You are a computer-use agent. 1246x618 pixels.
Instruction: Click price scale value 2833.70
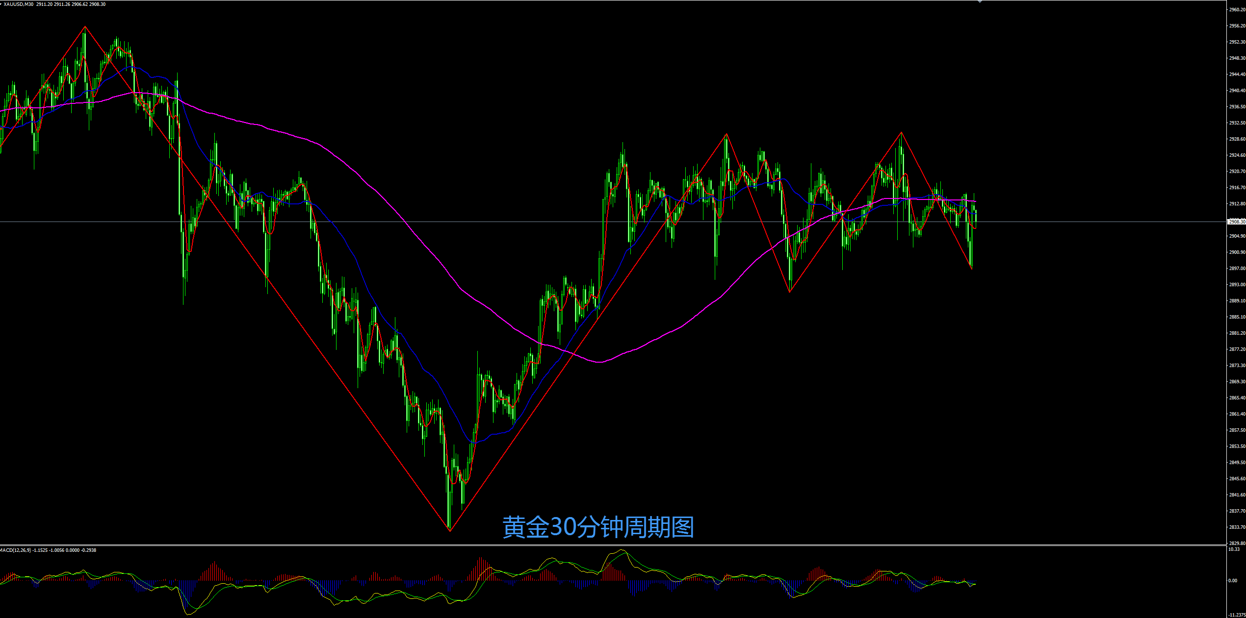(1237, 527)
